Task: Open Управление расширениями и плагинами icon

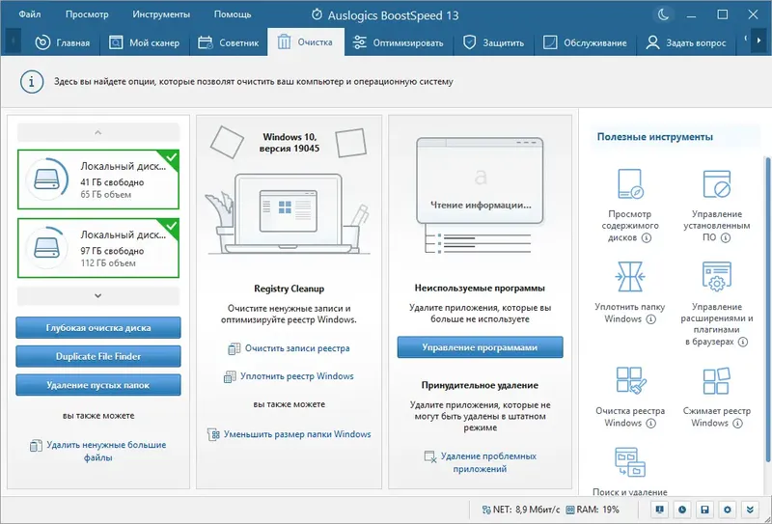Action: (716, 277)
